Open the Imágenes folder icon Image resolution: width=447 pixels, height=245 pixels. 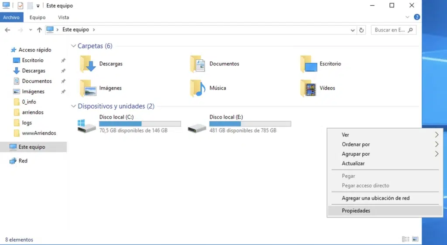[88, 88]
